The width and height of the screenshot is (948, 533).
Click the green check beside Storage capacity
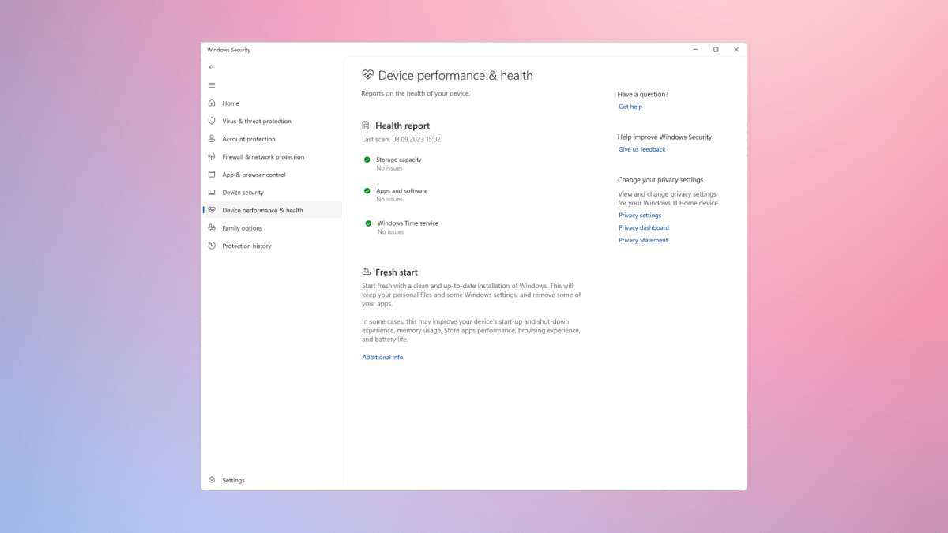pyautogui.click(x=367, y=160)
